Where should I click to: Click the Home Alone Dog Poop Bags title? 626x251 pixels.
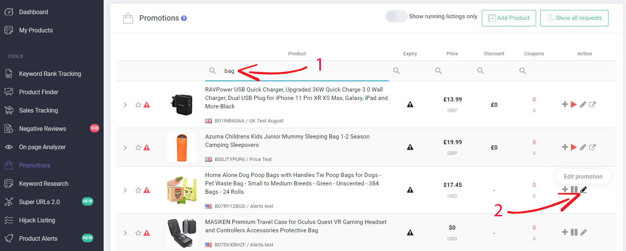tap(293, 183)
